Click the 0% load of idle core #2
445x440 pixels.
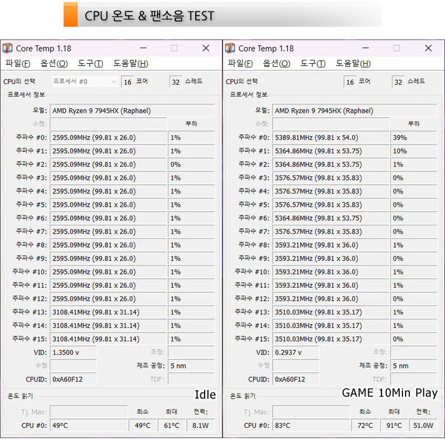pyautogui.click(x=191, y=164)
